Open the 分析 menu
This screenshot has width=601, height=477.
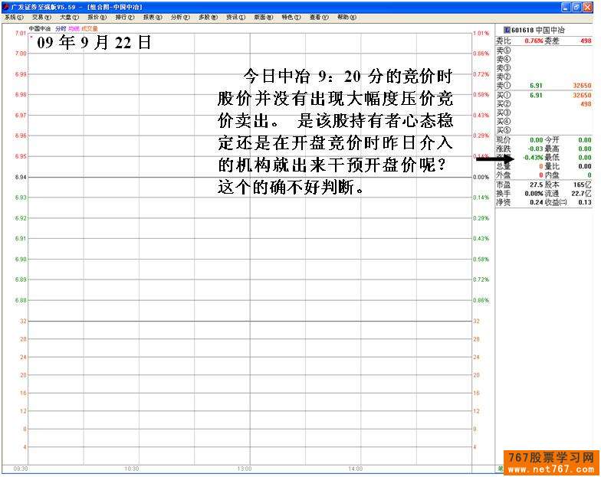(180, 17)
